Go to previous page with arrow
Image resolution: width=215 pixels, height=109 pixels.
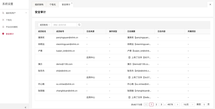tap(146, 104)
